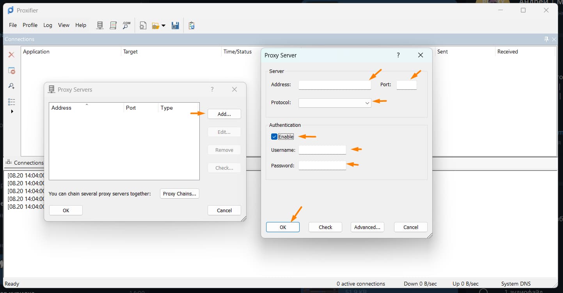
Task: Click the magnifier-plus icon in the left sidebar
Action: [x=12, y=86]
